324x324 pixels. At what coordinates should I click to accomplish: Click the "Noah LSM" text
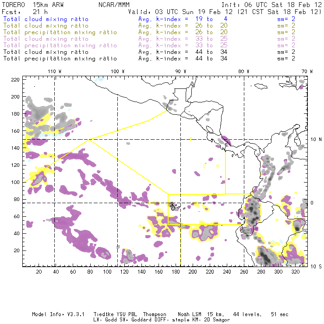190,314
